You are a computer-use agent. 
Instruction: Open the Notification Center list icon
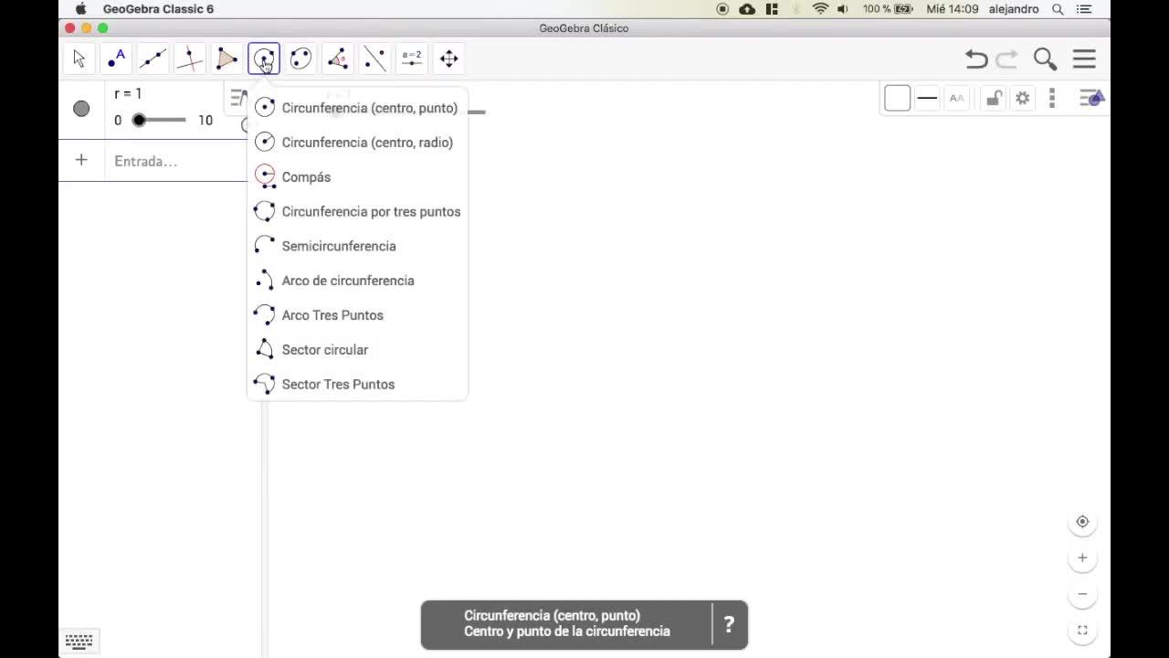tap(1084, 9)
